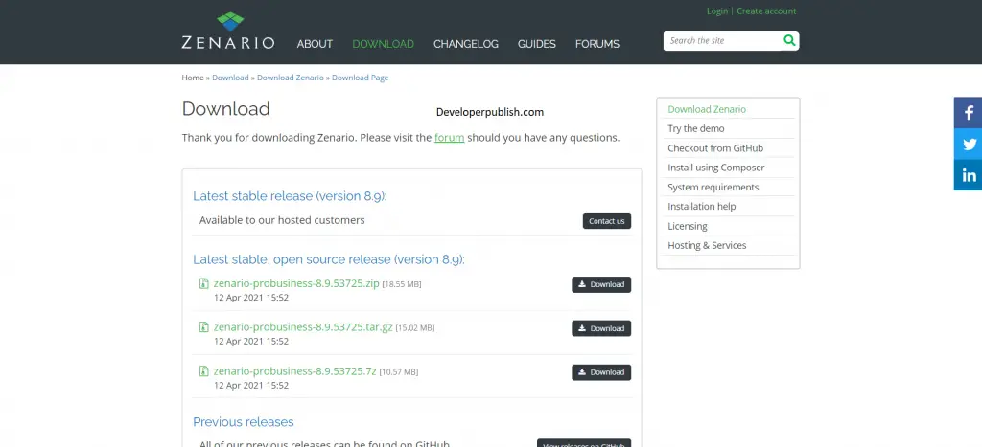Follow the forum link in the intro text
This screenshot has width=982, height=447.
449,138
